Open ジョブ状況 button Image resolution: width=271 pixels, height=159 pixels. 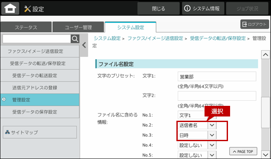(x=247, y=9)
